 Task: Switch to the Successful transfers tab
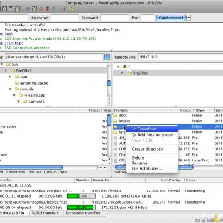(x=83, y=213)
